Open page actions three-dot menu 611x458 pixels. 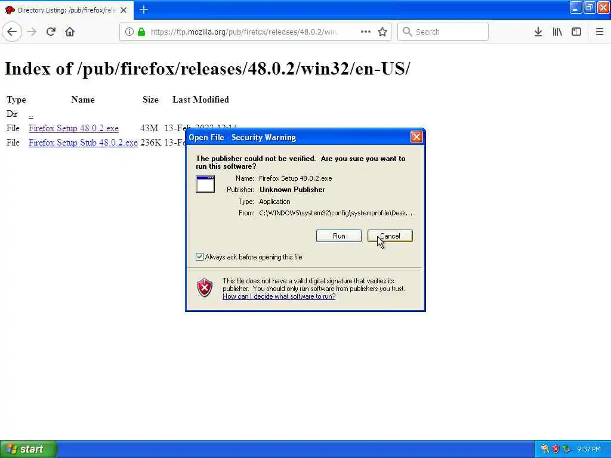click(x=366, y=32)
